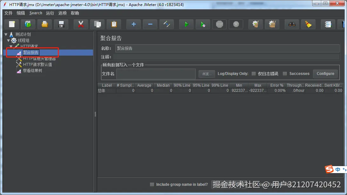The image size is (347, 195).
Task: Click the panel divider handle
Action: (95, 114)
